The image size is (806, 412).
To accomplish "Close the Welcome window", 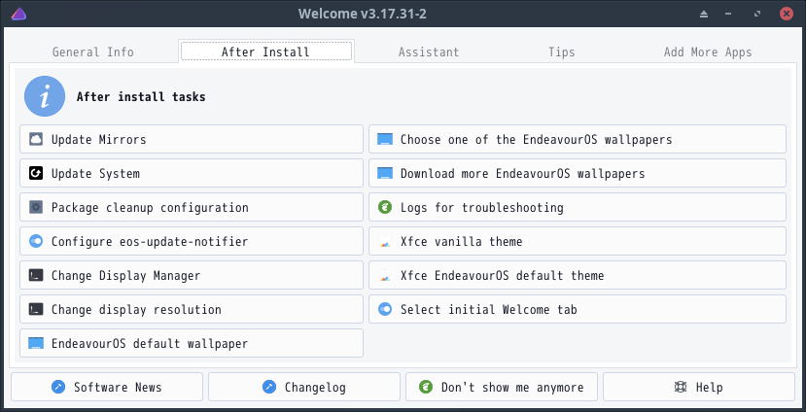I will (x=787, y=14).
